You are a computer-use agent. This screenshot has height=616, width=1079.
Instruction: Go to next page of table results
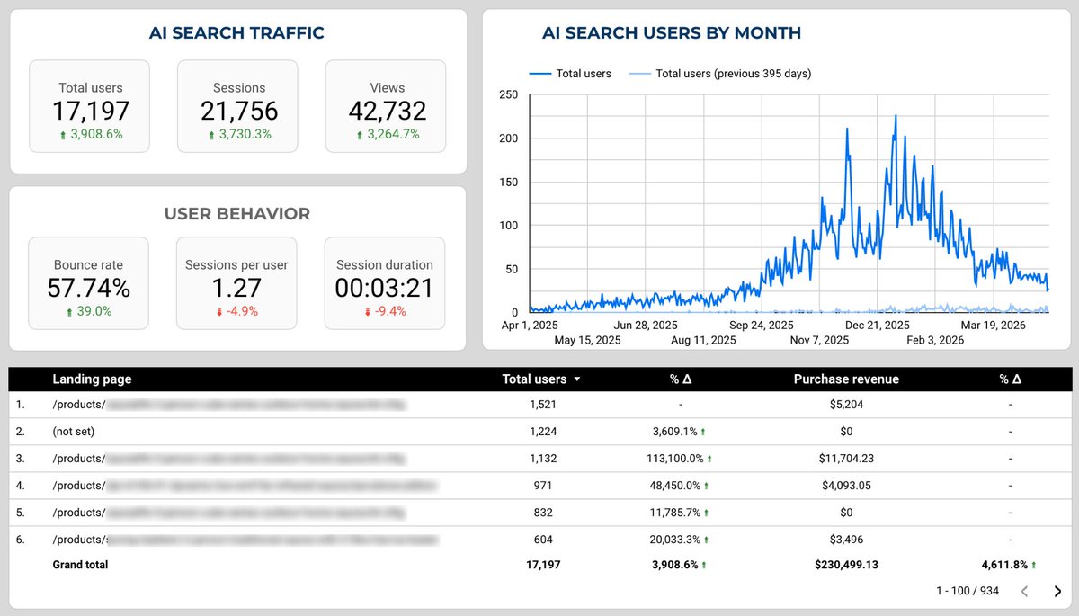tap(1057, 591)
